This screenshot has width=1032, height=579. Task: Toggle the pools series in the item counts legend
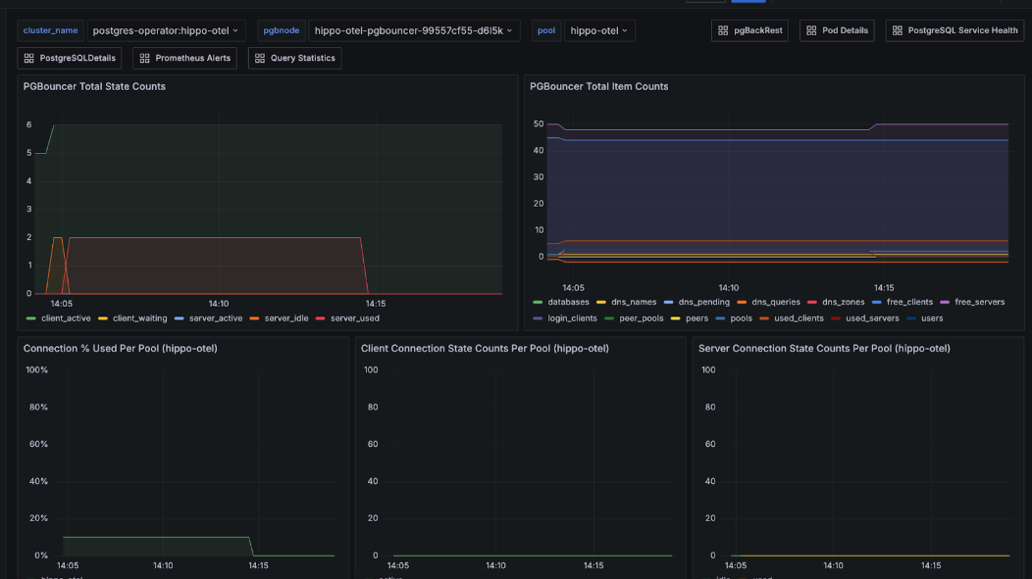pos(743,317)
